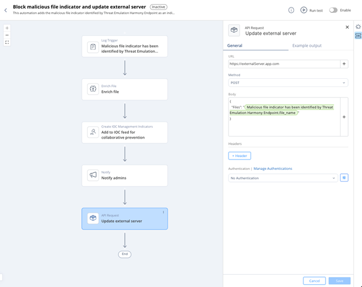Open authentication settings gear icon
This screenshot has height=287, width=362.
(344, 178)
